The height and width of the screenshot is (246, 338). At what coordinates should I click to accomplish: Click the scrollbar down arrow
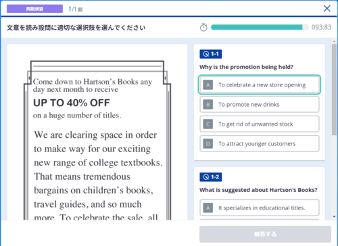(x=334, y=217)
